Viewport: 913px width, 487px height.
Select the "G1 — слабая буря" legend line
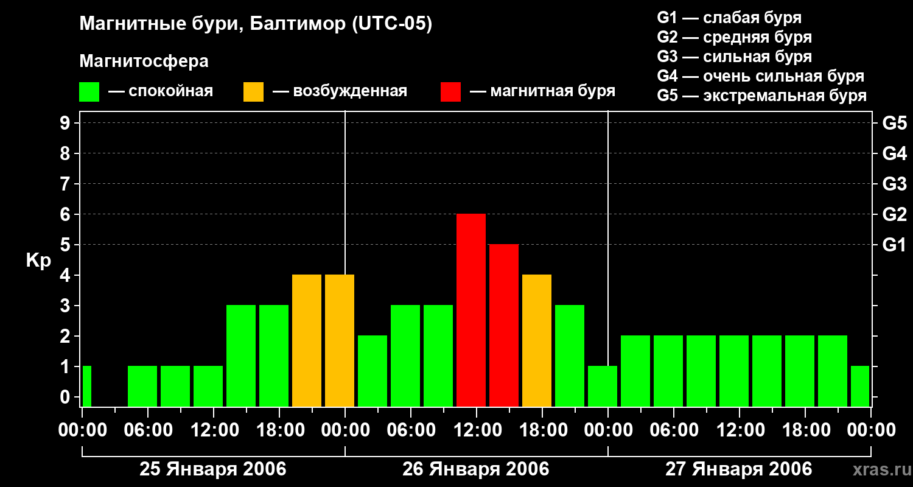(729, 18)
